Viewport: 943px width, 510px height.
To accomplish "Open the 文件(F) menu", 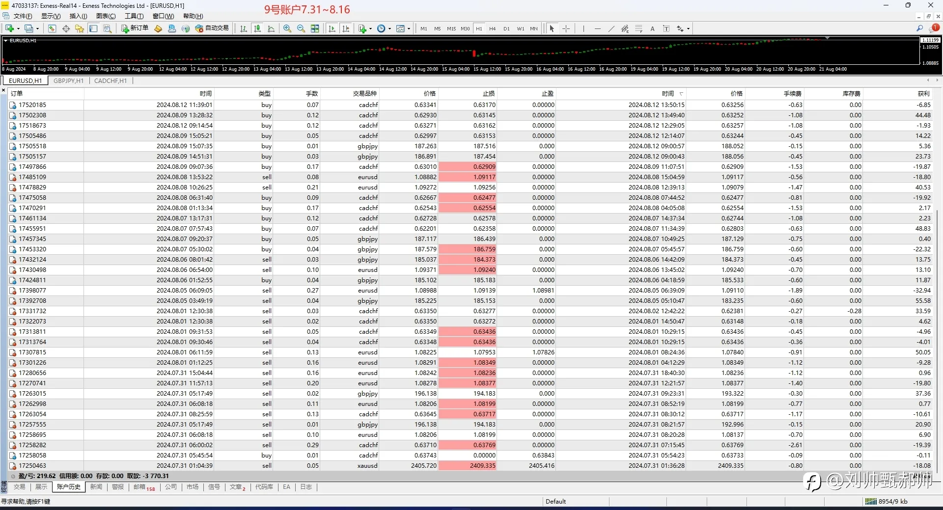I will (x=23, y=16).
